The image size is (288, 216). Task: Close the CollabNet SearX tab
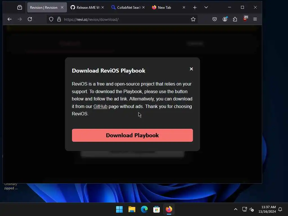pyautogui.click(x=143, y=7)
